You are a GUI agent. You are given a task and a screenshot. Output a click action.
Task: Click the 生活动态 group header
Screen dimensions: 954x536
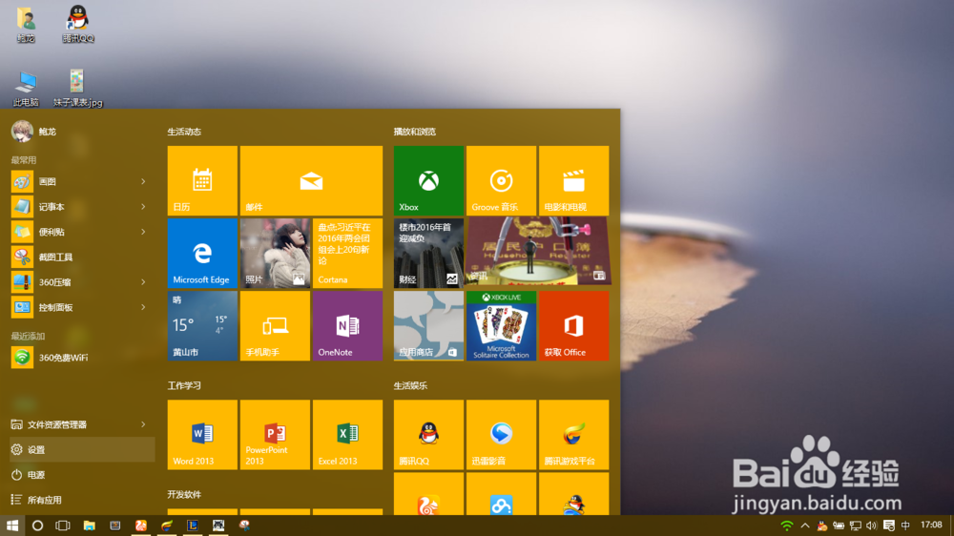click(x=184, y=132)
